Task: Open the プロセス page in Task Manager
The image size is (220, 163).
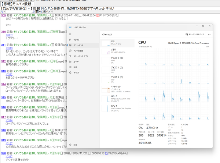Action: (83, 40)
